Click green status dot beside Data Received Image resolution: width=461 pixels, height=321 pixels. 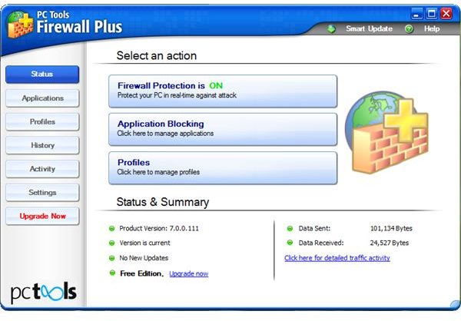pos(290,243)
